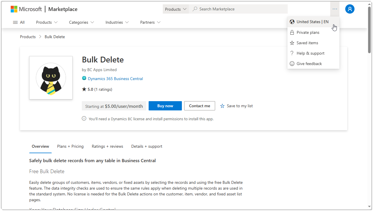Click the star icon beside Saved items
373x211 pixels.
(292, 43)
